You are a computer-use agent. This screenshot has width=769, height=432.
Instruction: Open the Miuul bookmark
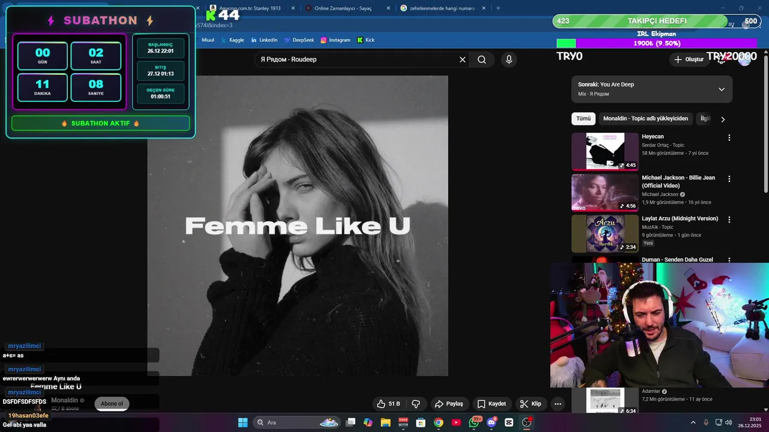point(207,40)
